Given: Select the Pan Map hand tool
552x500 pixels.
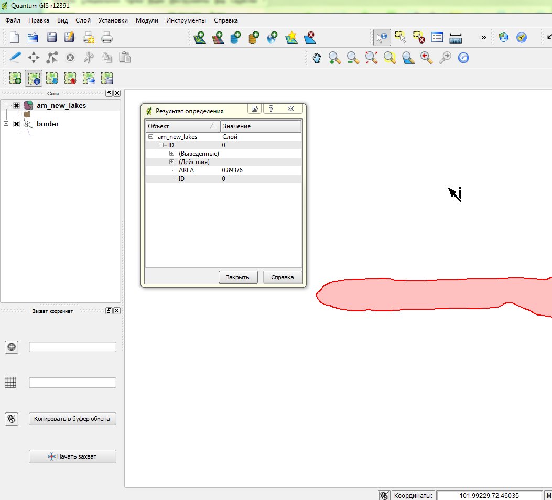Looking at the screenshot, I should click(x=317, y=58).
